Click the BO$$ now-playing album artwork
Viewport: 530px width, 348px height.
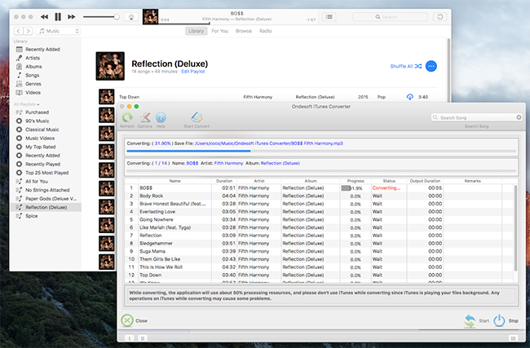click(x=150, y=17)
